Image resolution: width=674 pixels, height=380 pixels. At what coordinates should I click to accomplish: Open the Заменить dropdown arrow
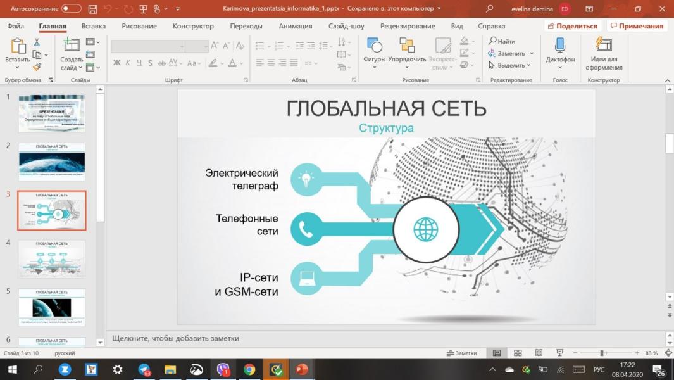[532, 53]
